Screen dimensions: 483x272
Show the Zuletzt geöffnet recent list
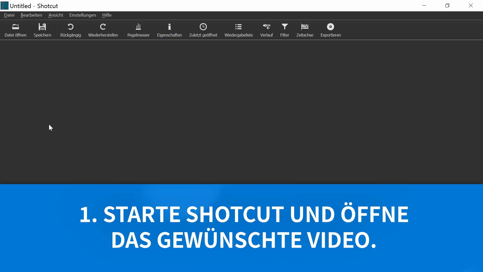click(203, 30)
